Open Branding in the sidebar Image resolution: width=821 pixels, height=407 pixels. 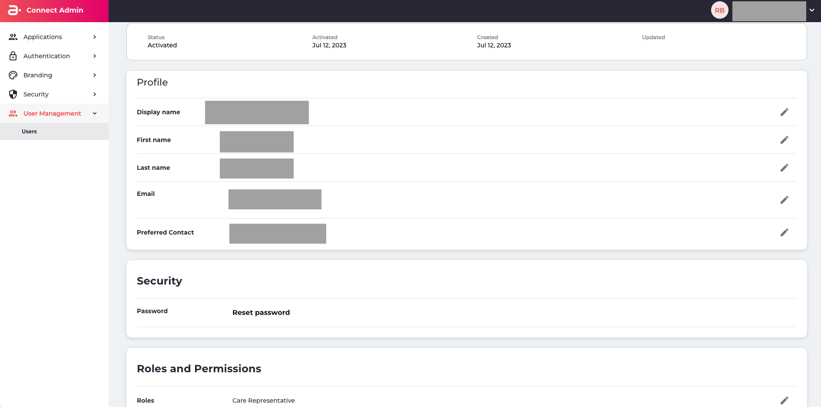(54, 75)
